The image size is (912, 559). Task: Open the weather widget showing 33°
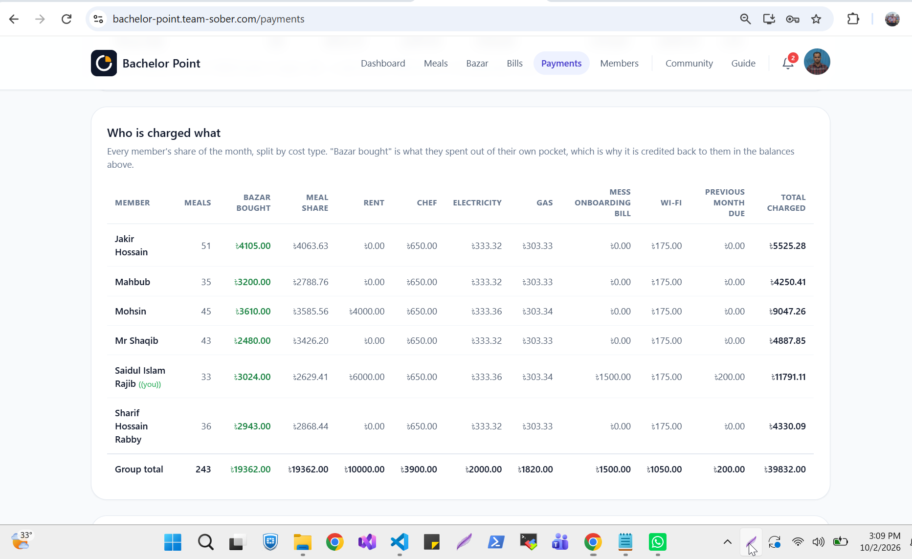pos(22,541)
